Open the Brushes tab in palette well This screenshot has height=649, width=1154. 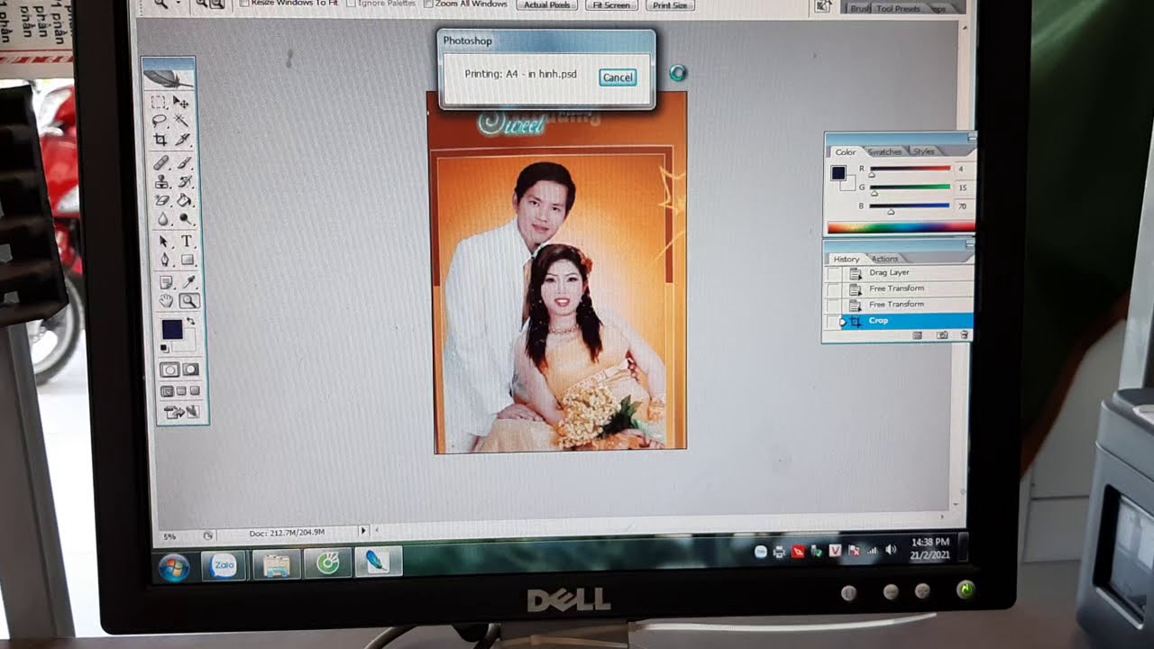coord(858,8)
